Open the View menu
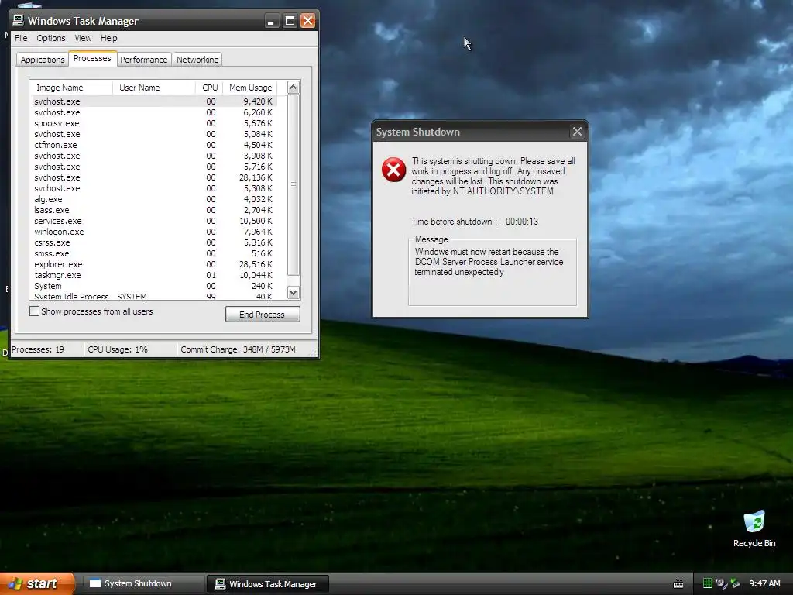 pyautogui.click(x=83, y=38)
